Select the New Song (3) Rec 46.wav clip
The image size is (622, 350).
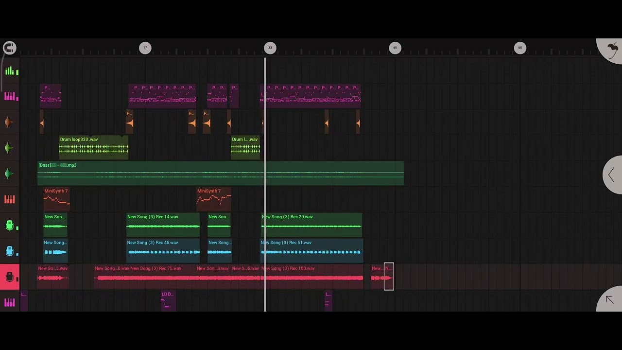[163, 251]
